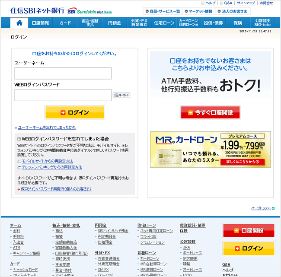The image size is (281, 277).
Task: Open footer 振込 link
Action: click(x=59, y=231)
